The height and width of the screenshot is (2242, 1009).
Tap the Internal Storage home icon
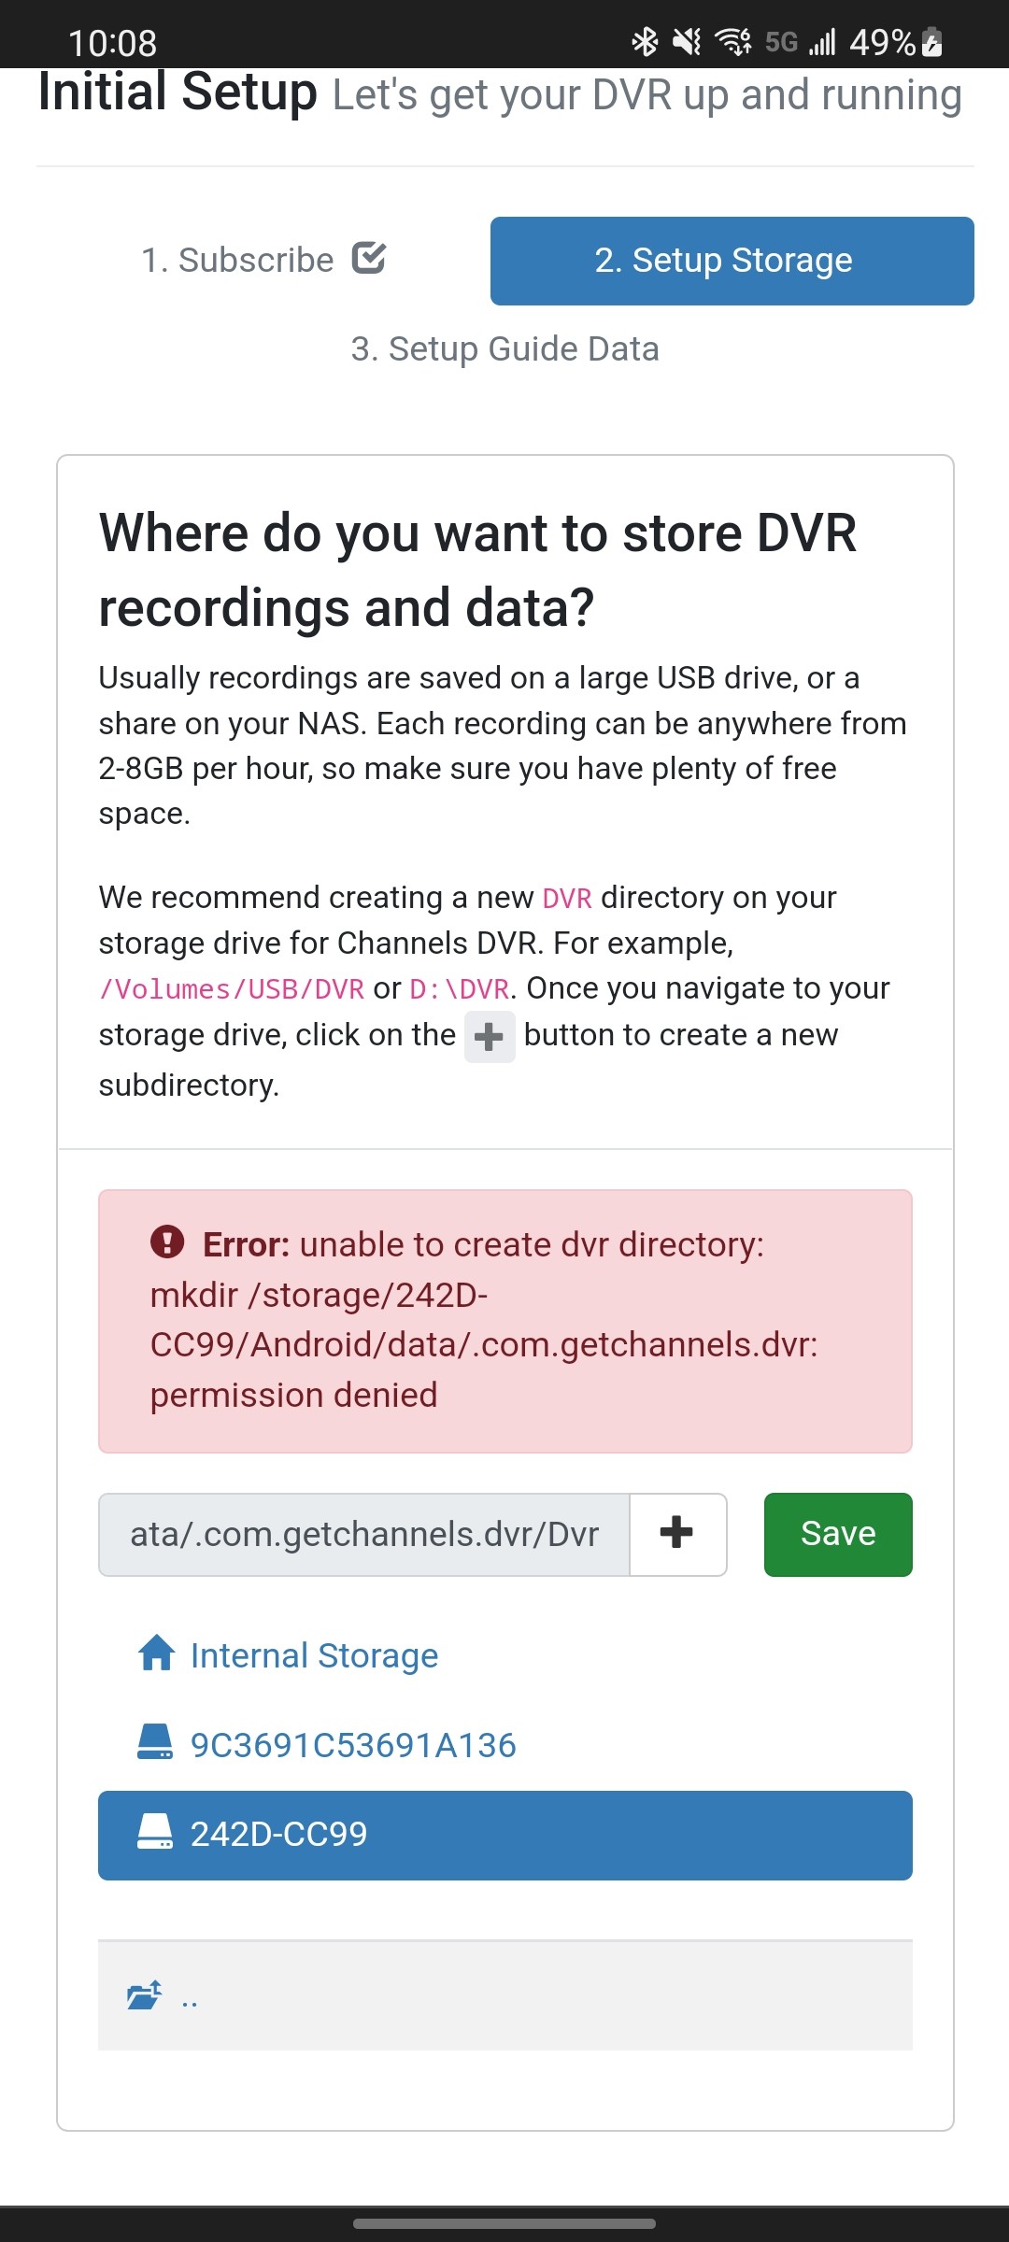[156, 1654]
